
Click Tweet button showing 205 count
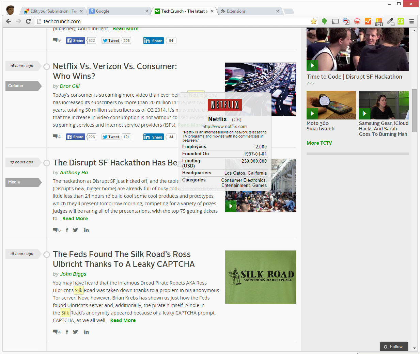click(111, 41)
